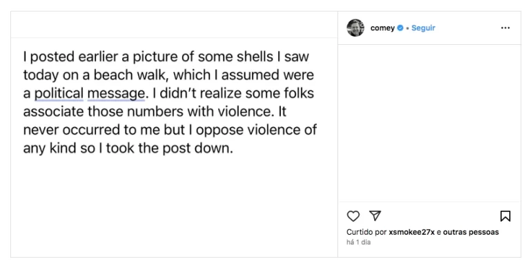Like the post with the heart icon
The height and width of the screenshot is (268, 530).
(353, 216)
